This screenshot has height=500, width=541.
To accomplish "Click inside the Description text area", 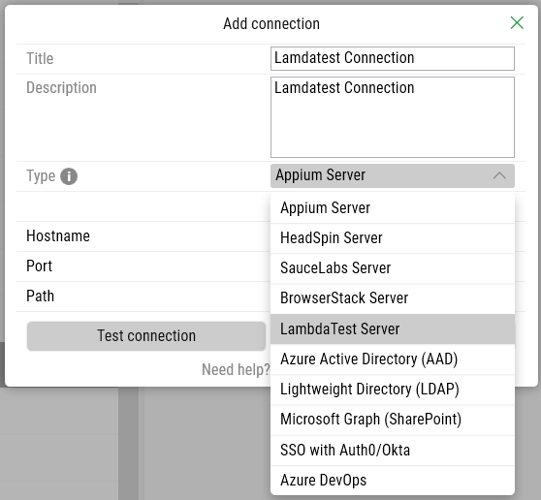I will click(x=393, y=117).
